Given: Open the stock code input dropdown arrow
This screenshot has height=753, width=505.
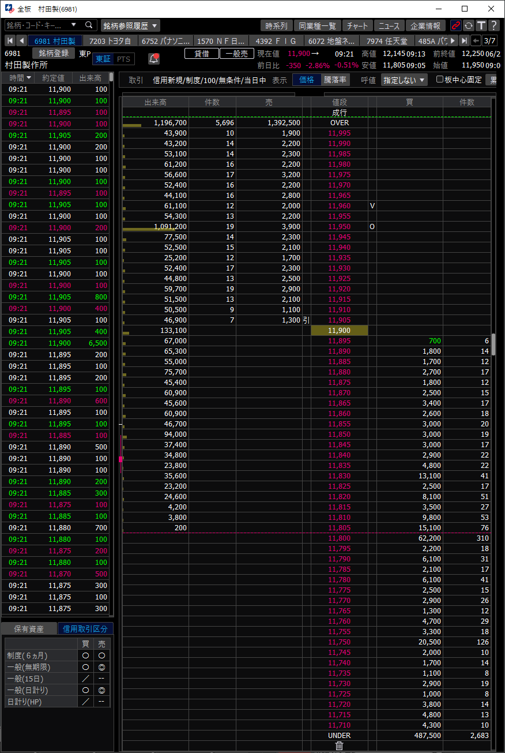Looking at the screenshot, I should pyautogui.click(x=73, y=25).
